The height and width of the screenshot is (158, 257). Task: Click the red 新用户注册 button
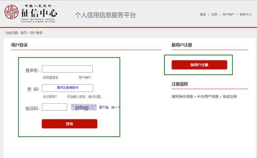pos(200,65)
